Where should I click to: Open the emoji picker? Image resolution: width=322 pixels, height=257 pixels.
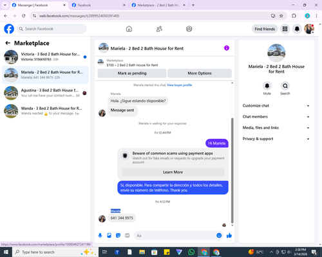click(219, 236)
